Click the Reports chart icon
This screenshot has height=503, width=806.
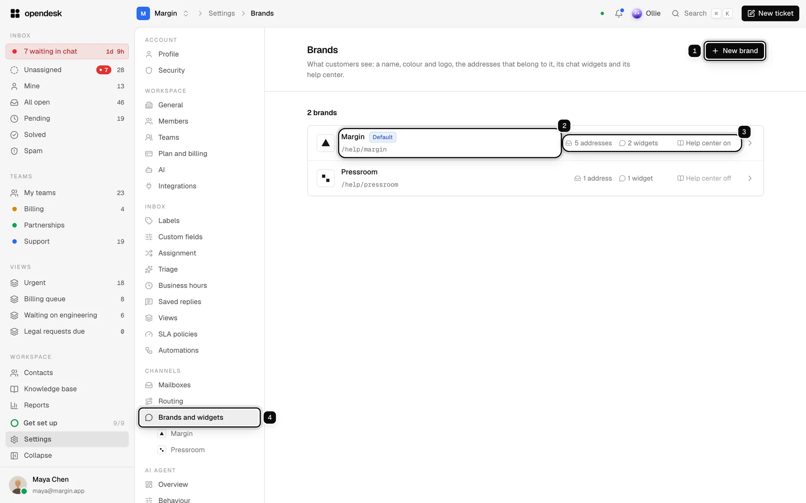[14, 405]
